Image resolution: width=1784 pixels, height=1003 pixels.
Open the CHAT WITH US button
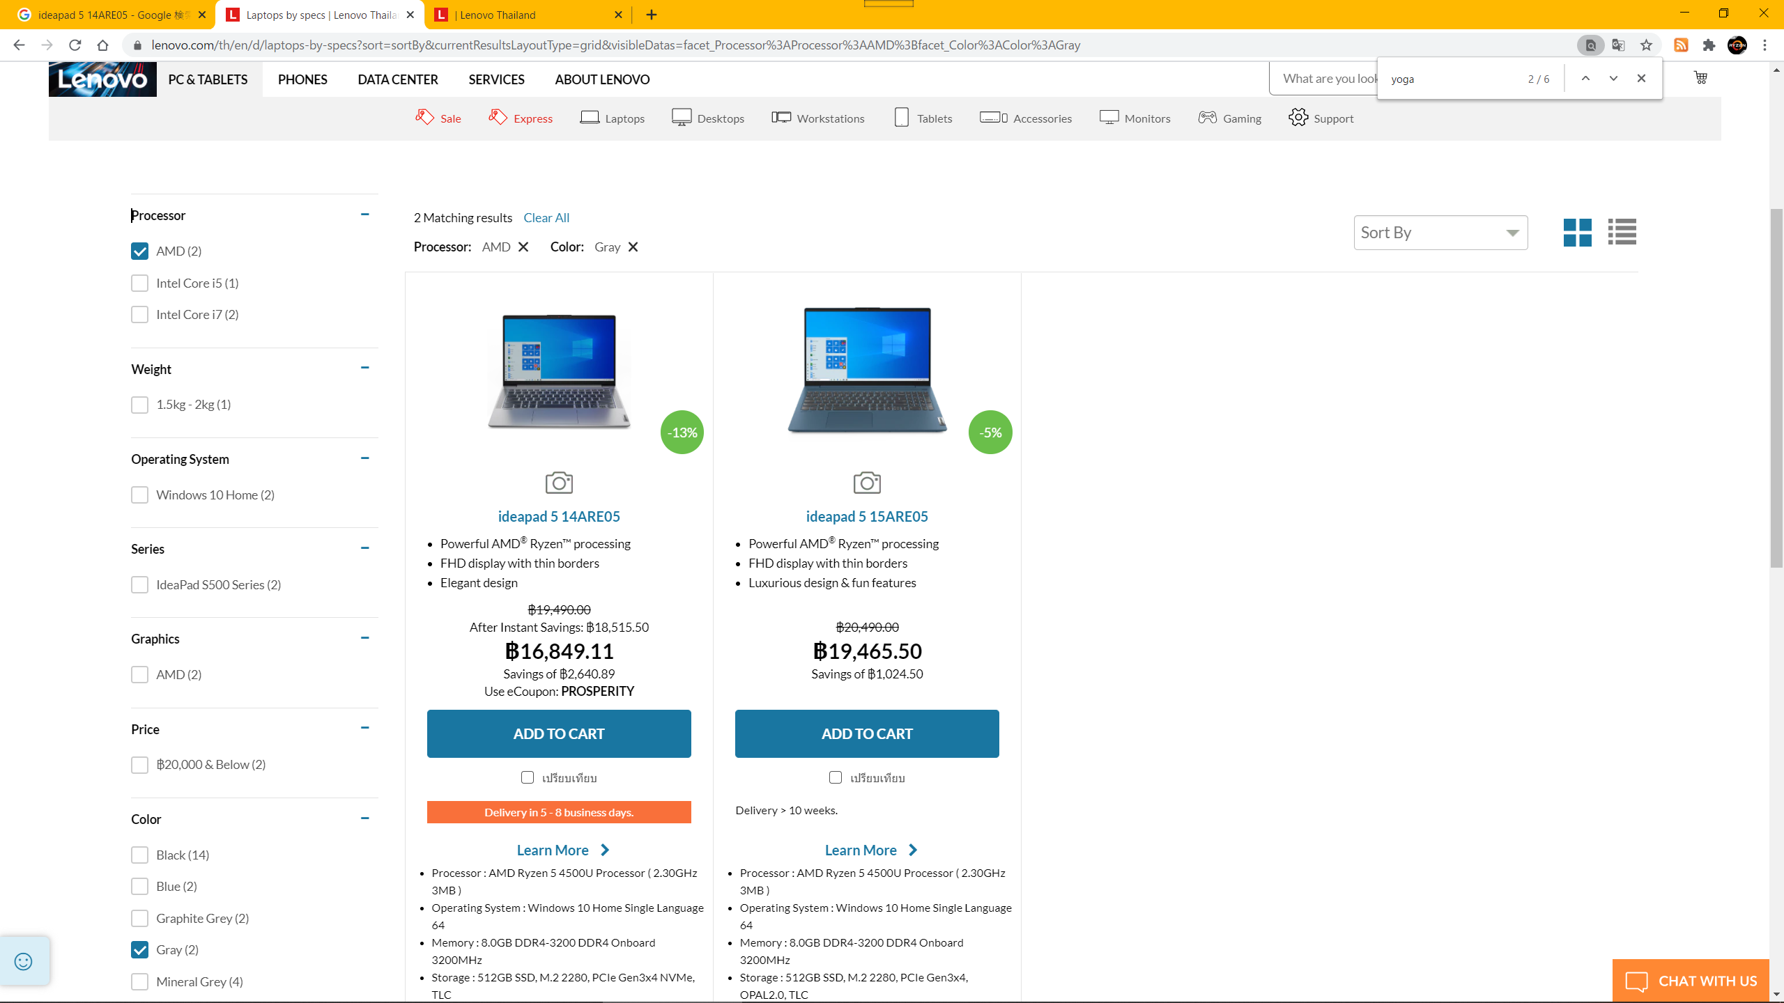(x=1691, y=981)
